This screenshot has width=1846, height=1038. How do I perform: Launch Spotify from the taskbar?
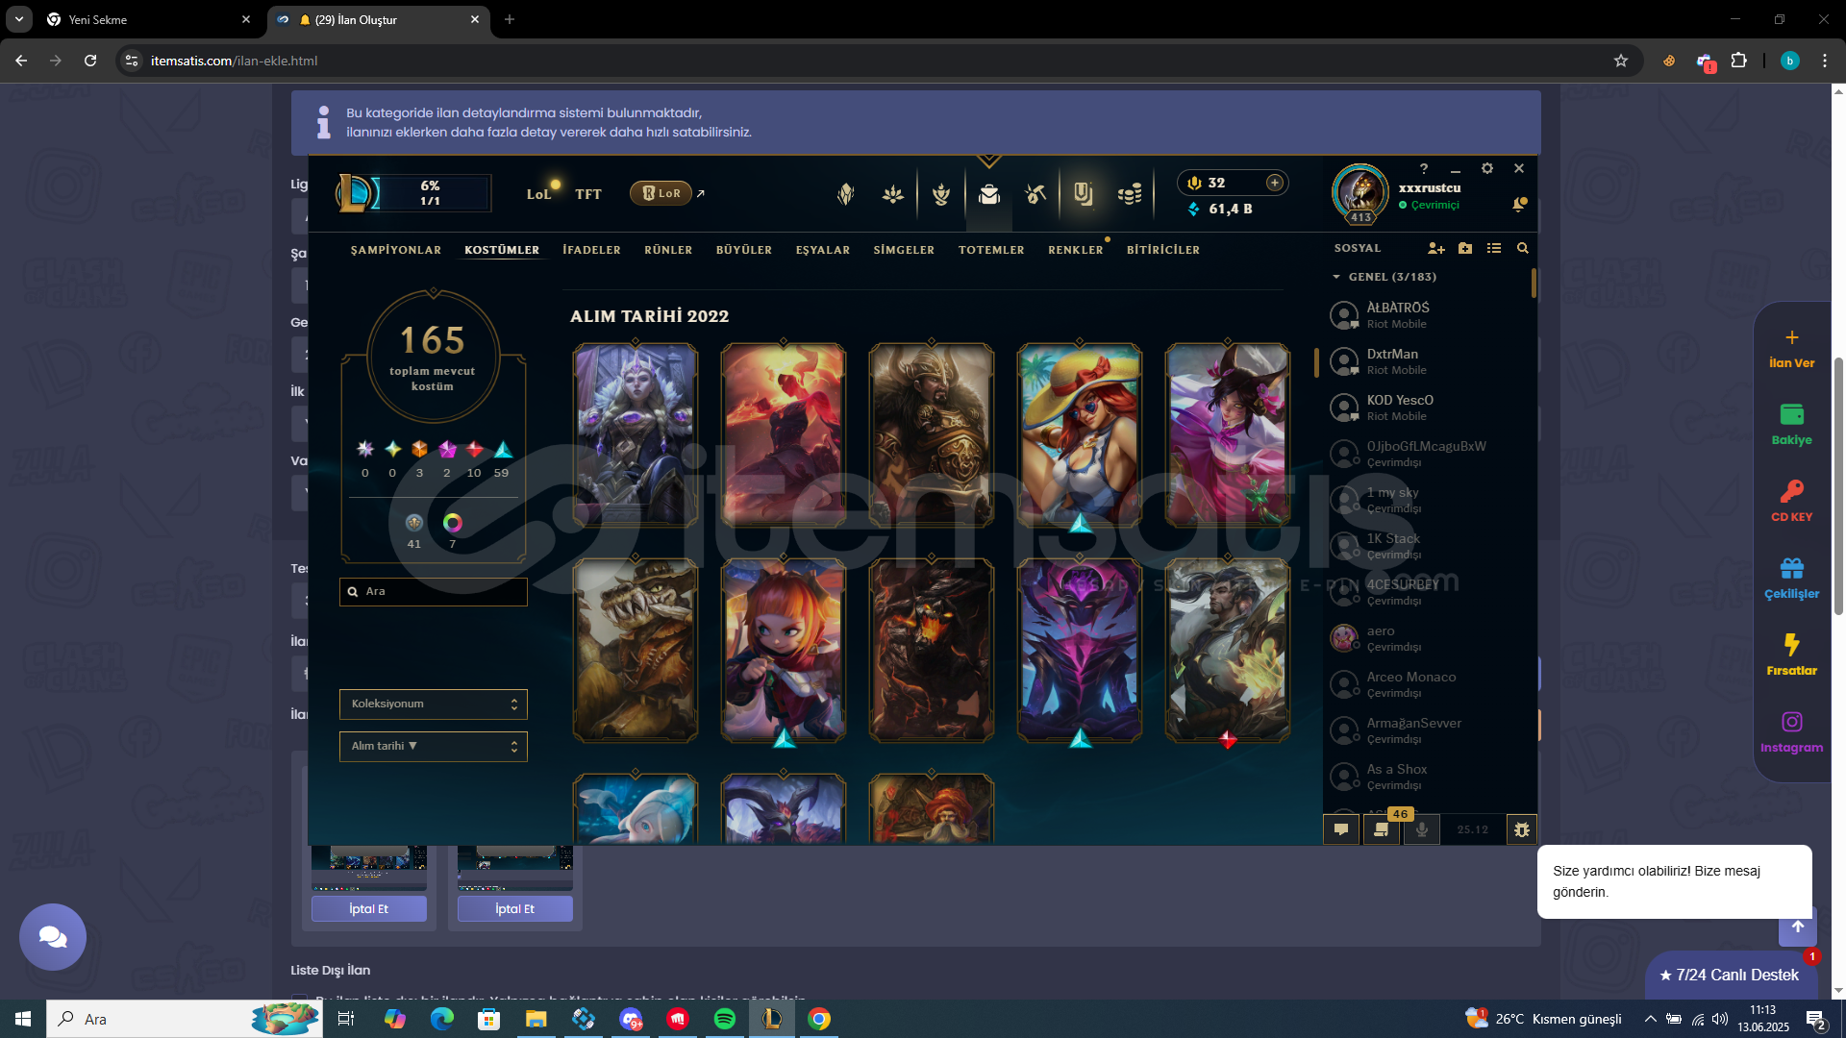(x=725, y=1019)
